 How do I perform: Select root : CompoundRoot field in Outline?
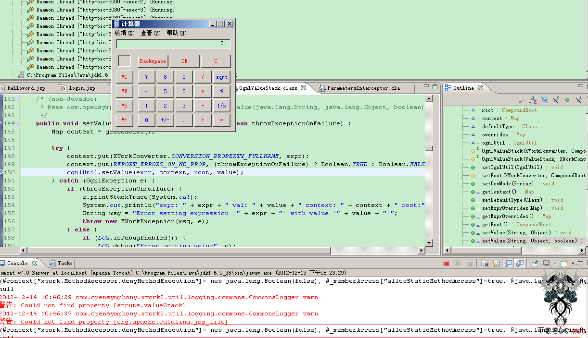pyautogui.click(x=509, y=110)
